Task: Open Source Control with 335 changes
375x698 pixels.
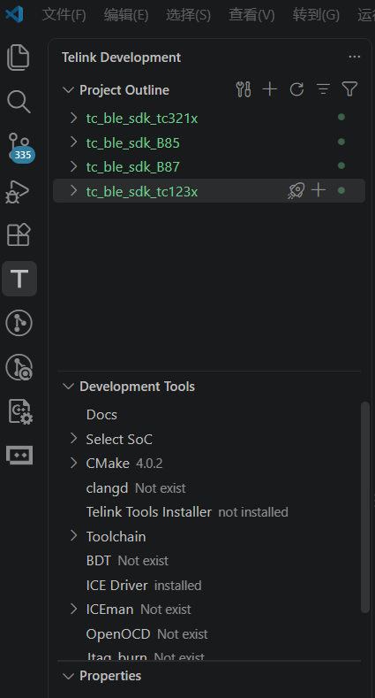Action: [x=19, y=147]
